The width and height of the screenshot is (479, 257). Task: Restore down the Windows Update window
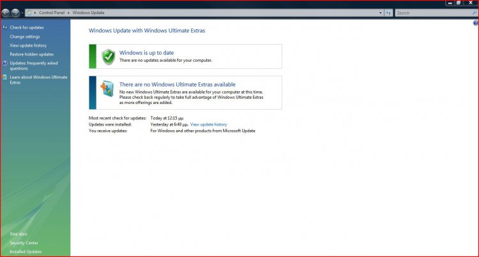click(x=459, y=3)
